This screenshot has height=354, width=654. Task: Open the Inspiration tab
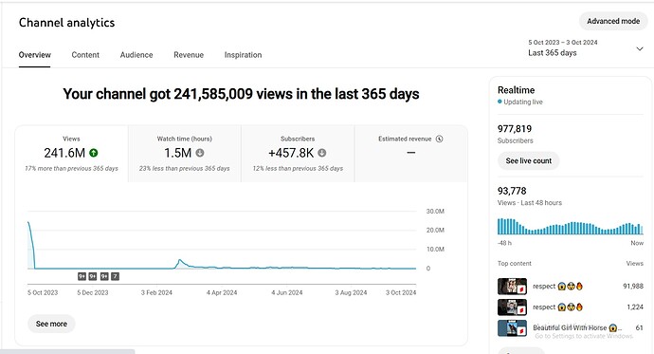point(243,55)
